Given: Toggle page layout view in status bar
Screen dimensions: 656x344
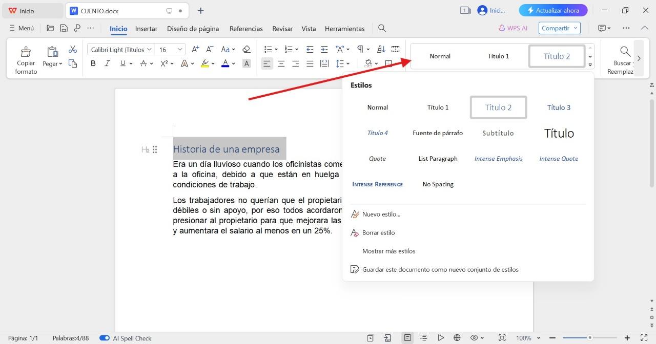Looking at the screenshot, I should tap(407, 338).
